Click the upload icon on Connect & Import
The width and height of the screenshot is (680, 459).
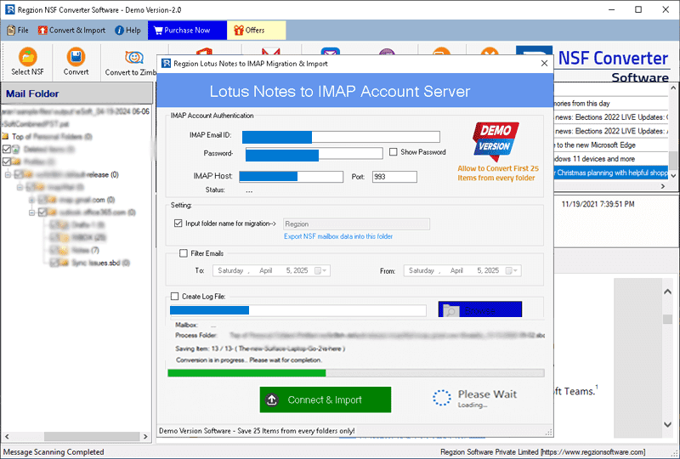[272, 399]
